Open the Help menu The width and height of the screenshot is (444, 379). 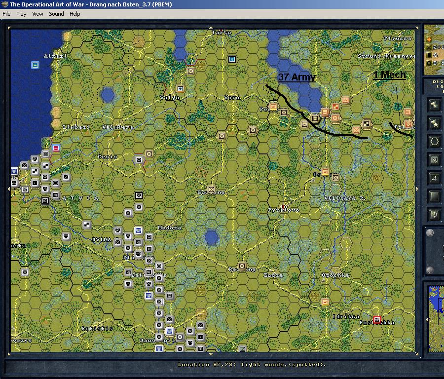[x=75, y=14]
